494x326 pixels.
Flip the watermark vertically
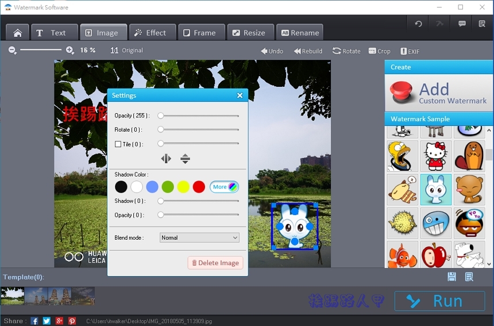coord(185,159)
